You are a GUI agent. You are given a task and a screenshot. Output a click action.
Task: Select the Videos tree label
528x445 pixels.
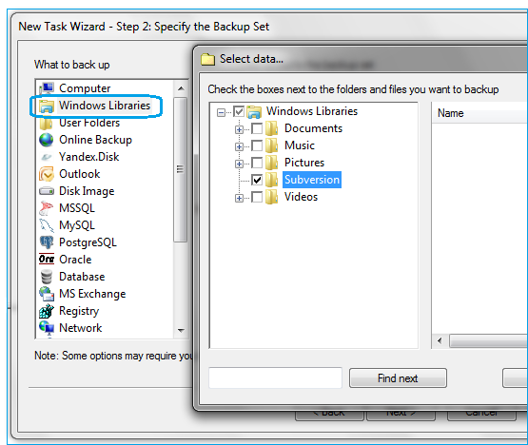[x=301, y=197]
